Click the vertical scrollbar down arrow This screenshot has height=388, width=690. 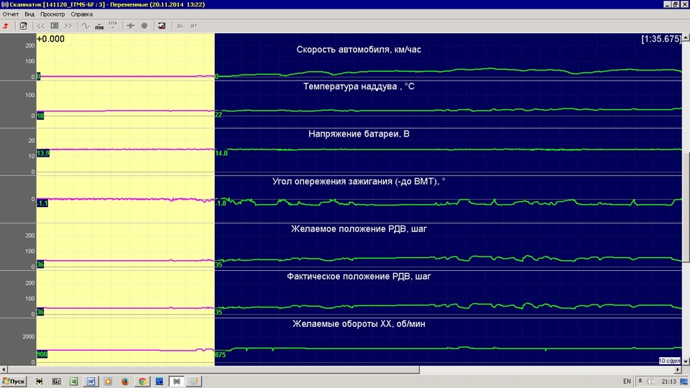[x=686, y=361]
